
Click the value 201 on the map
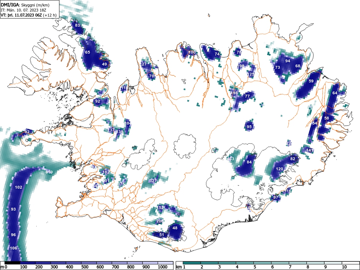tap(106, 181)
